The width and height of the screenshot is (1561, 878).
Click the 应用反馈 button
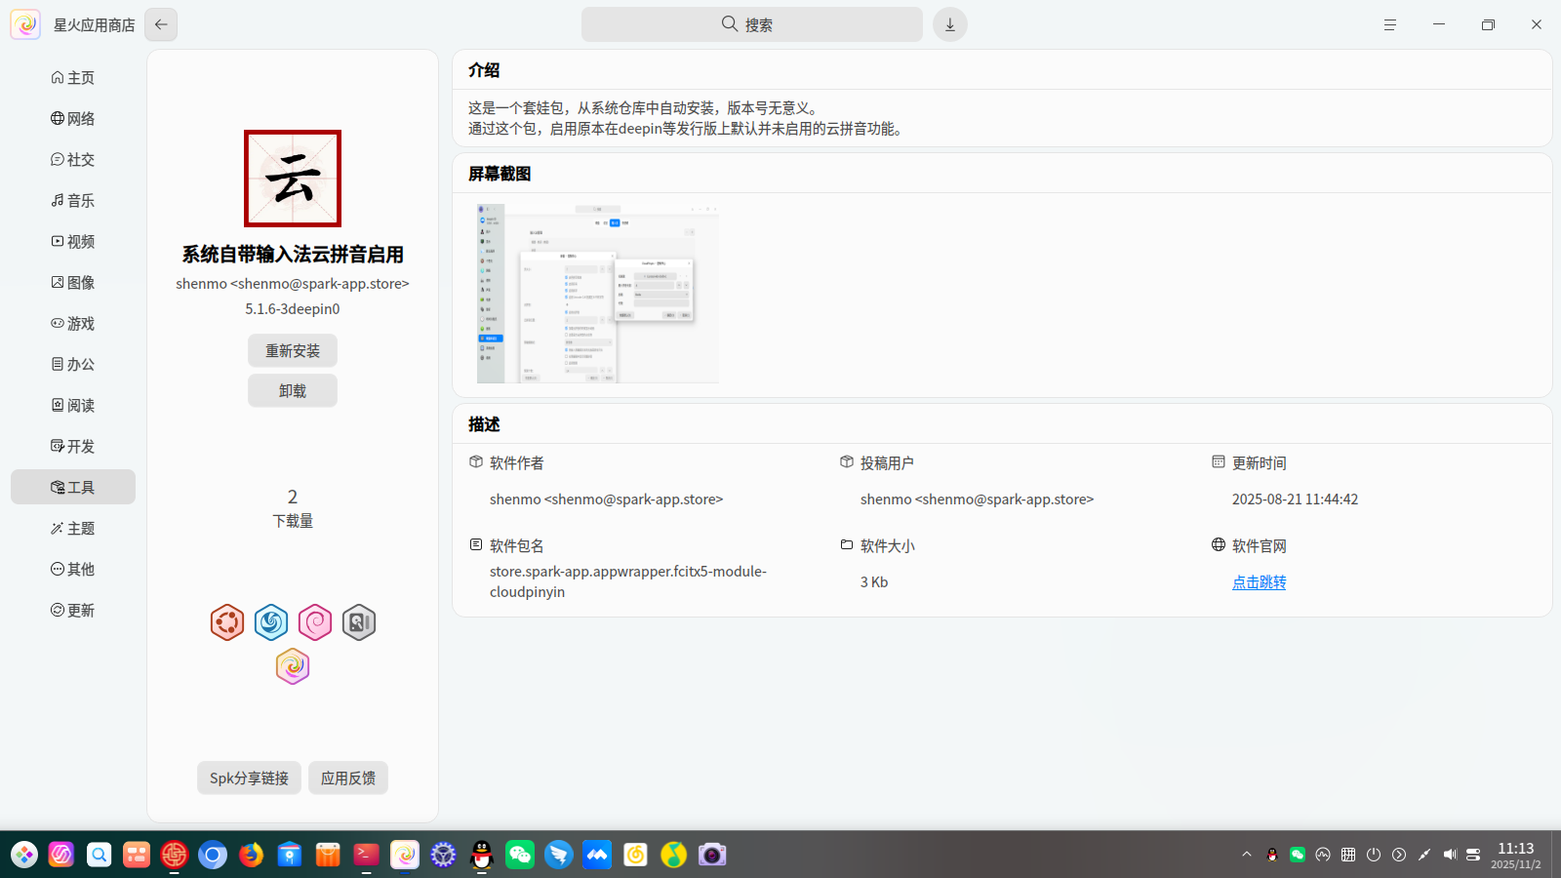(x=348, y=778)
